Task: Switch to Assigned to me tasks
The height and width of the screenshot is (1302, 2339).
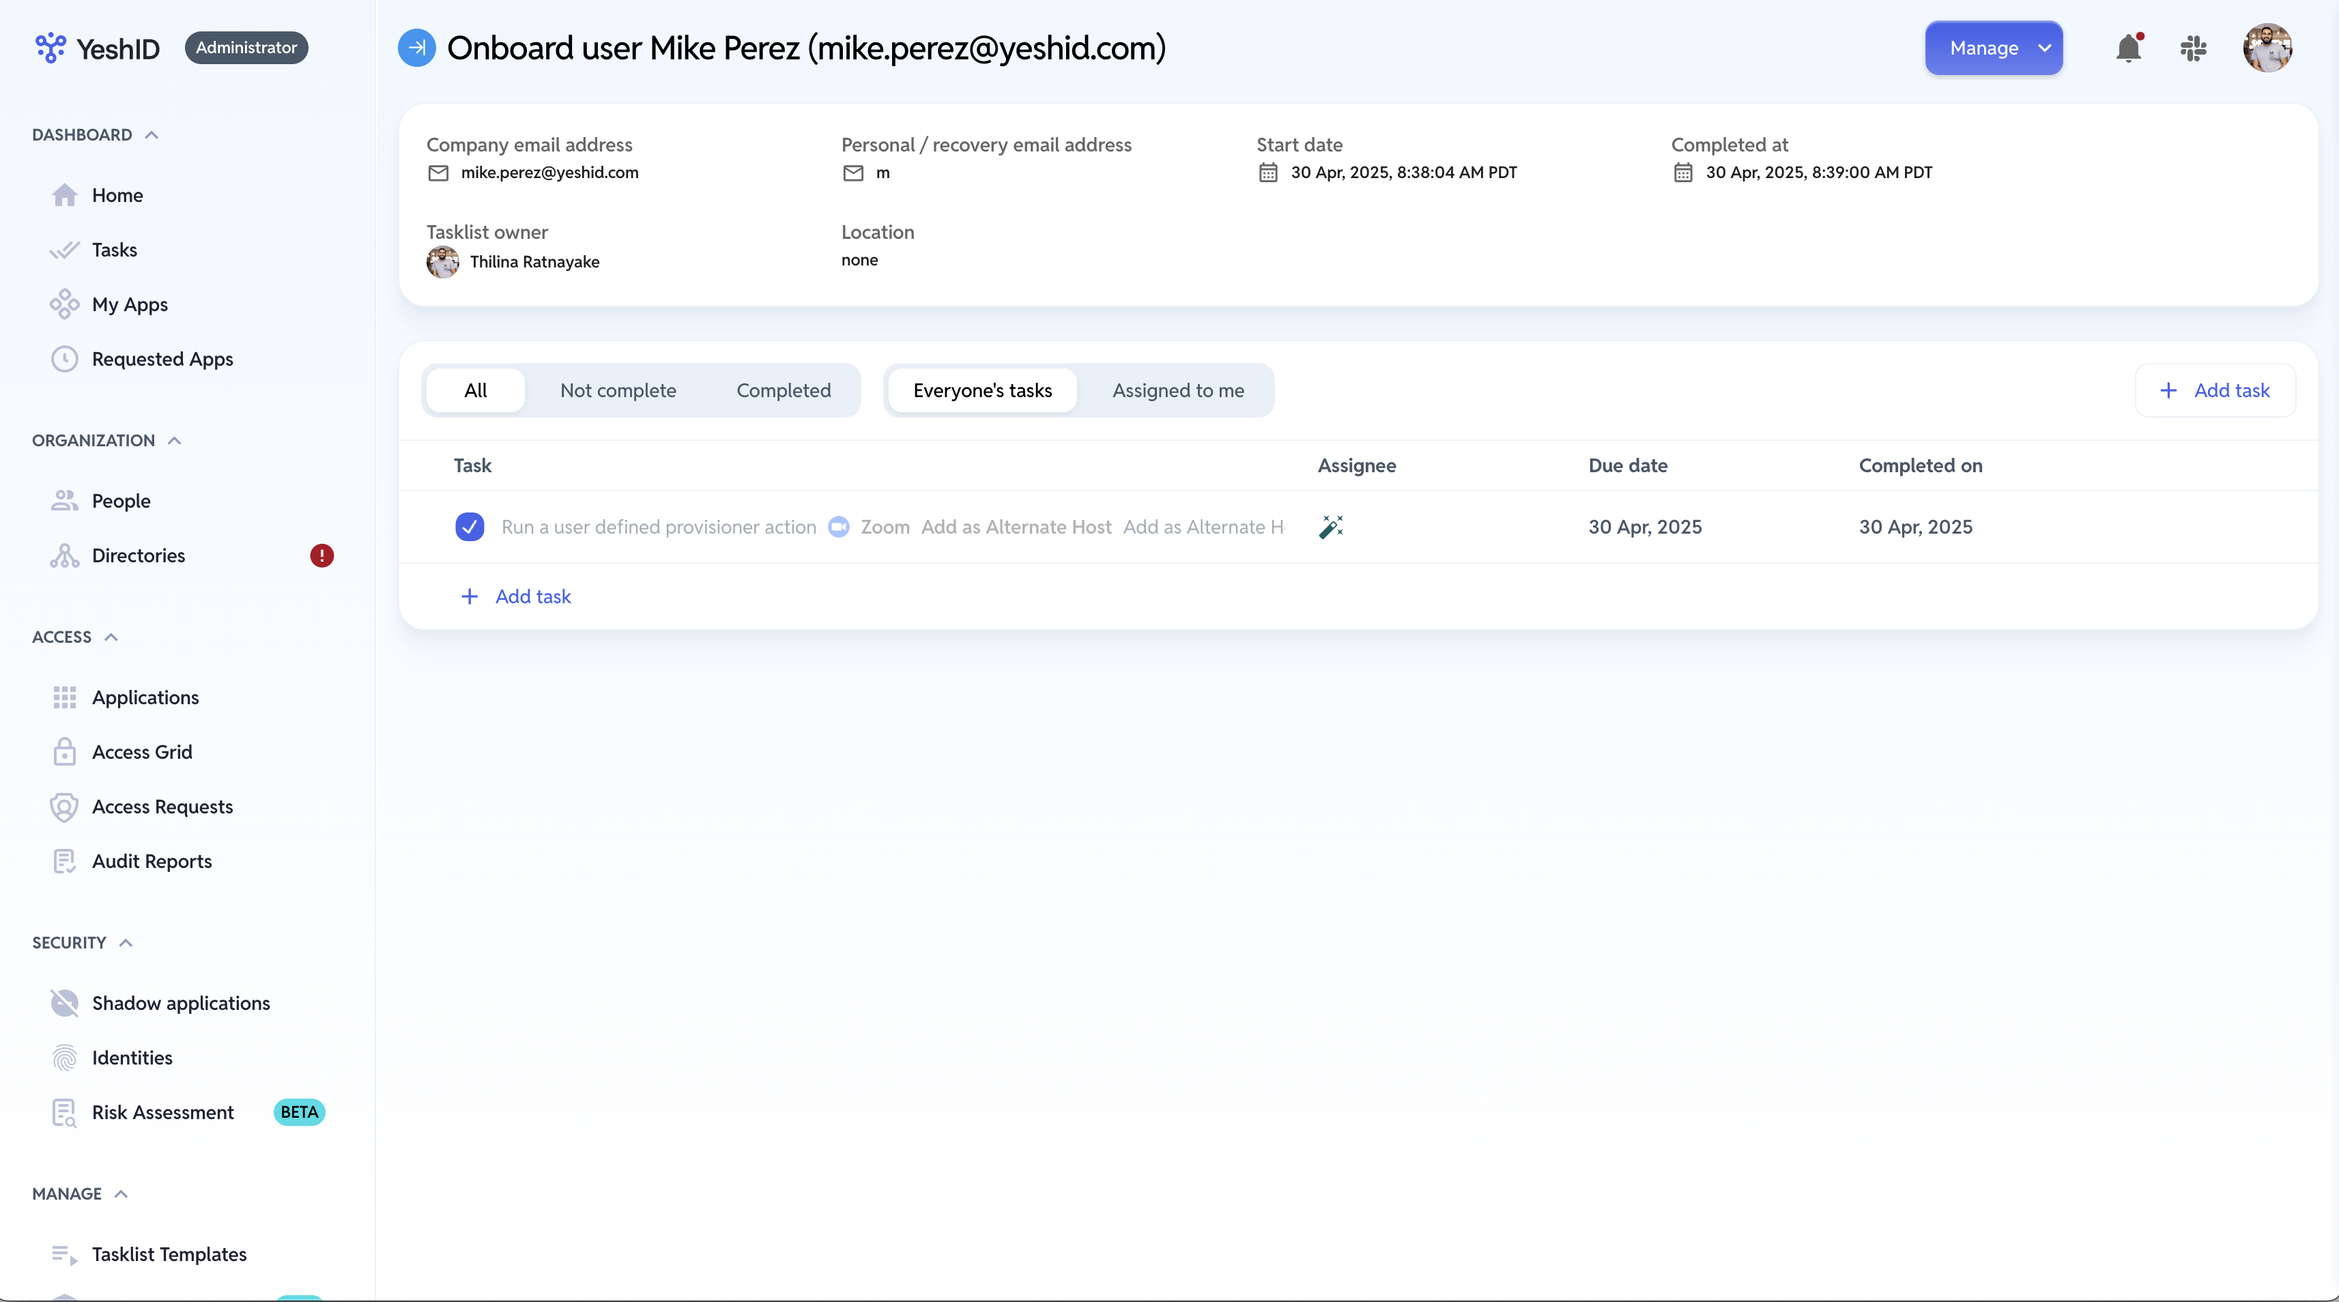Action: pyautogui.click(x=1177, y=390)
